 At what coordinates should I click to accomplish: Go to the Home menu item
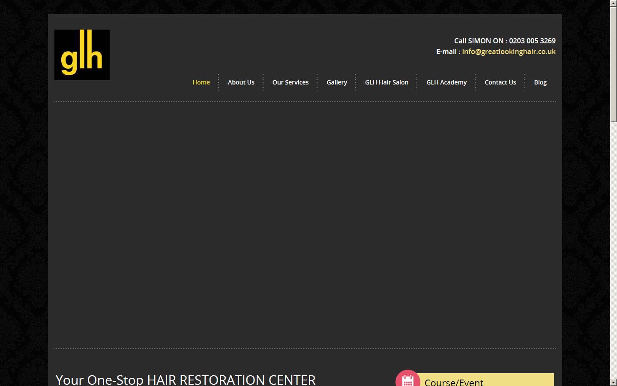[201, 82]
